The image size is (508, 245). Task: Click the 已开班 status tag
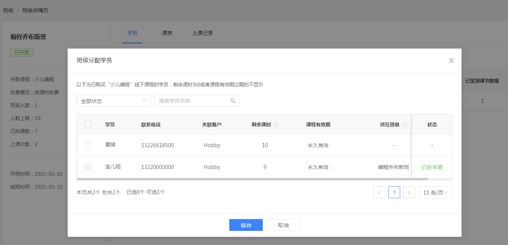(22, 53)
